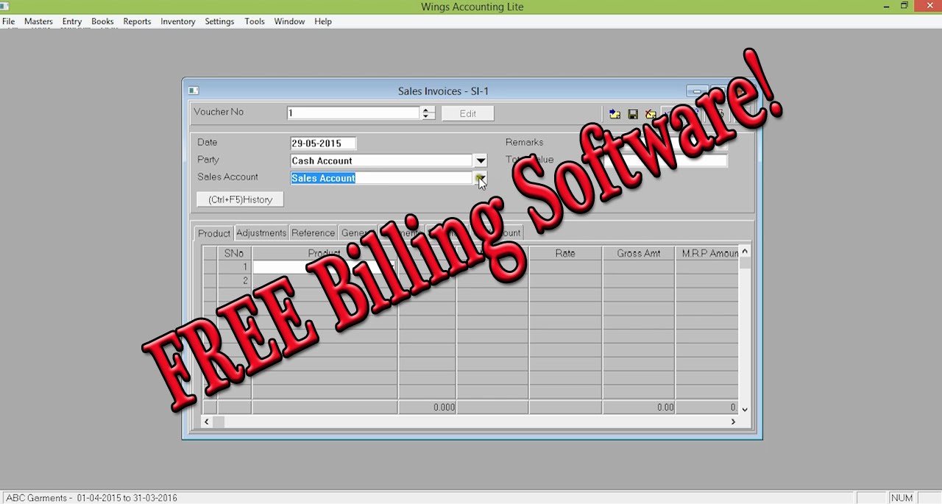Click the Sales Account label
The height and width of the screenshot is (504, 942).
click(227, 177)
